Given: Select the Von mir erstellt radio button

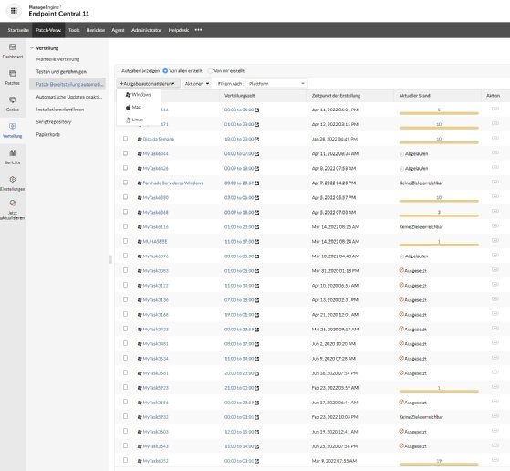Looking at the screenshot, I should pos(210,70).
